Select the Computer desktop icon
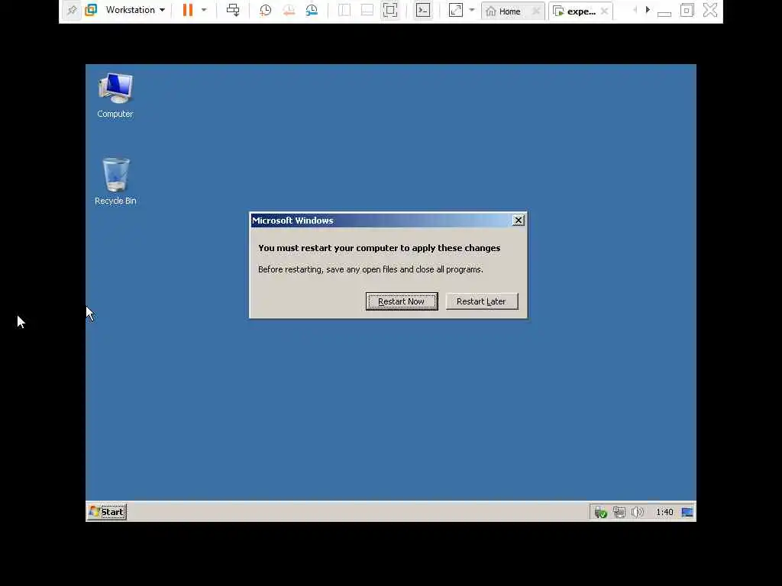This screenshot has height=586, width=782. (x=115, y=95)
